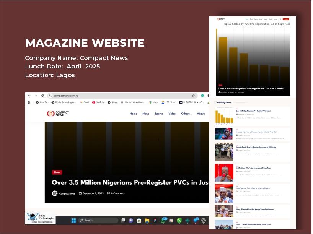Click the browser back arrow
The height and width of the screenshot is (234, 313).
pos(29,96)
